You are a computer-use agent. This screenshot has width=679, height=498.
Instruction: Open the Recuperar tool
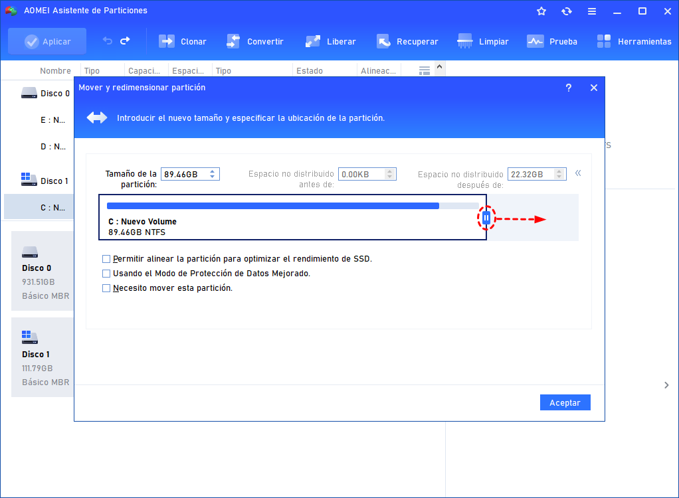407,42
